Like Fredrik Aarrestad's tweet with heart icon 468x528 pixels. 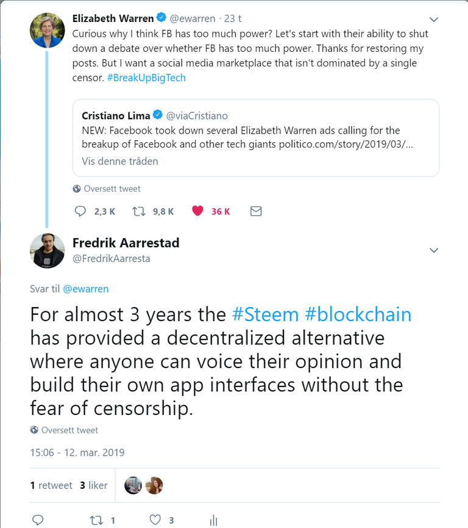coord(155,520)
